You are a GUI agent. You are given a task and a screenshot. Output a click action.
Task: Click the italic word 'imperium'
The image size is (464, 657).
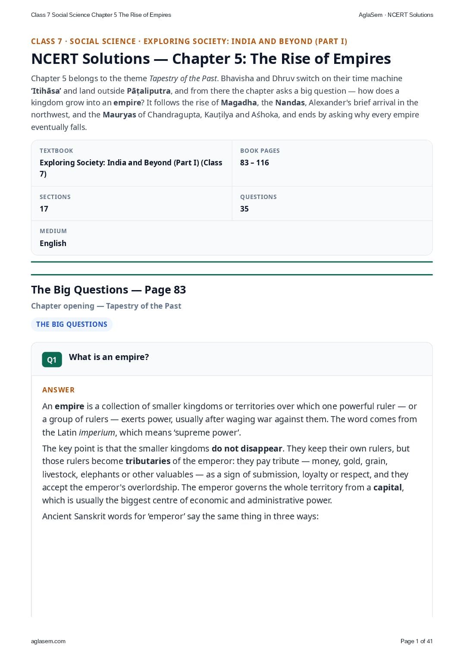pyautogui.click(x=97, y=433)
